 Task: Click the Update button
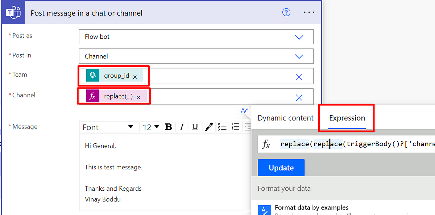(281, 167)
